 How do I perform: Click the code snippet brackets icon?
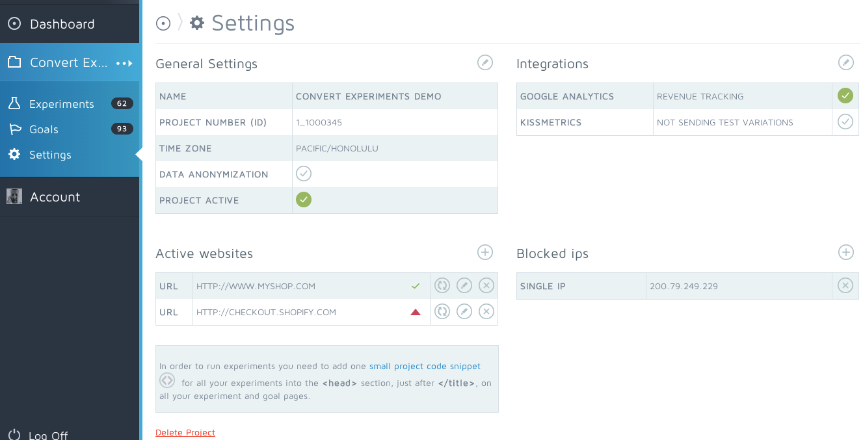167,381
